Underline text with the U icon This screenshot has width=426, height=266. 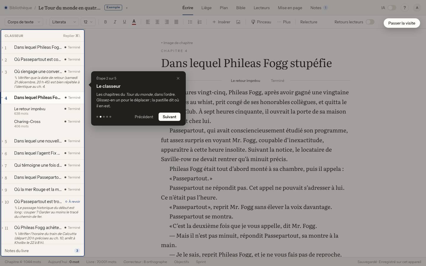[124, 22]
